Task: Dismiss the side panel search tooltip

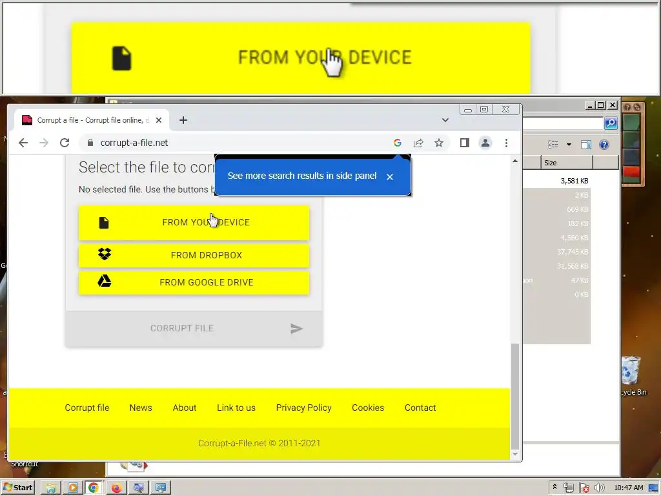Action: point(390,177)
